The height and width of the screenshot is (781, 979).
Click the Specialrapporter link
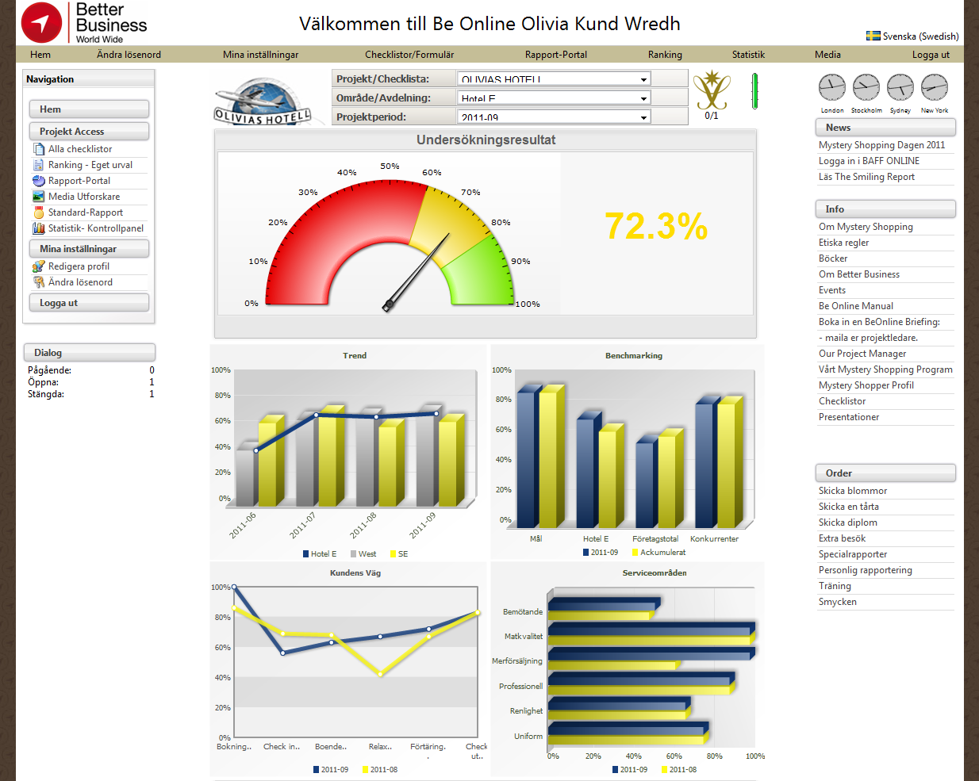853,554
